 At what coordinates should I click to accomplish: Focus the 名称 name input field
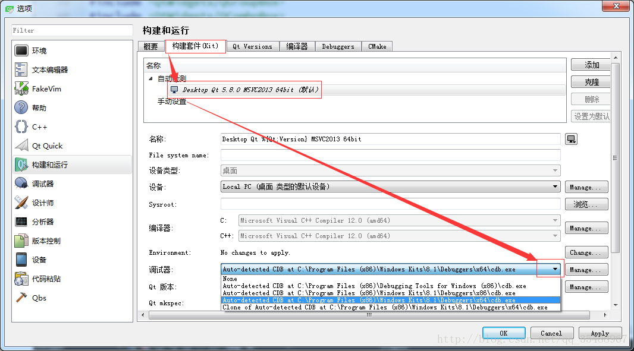click(391, 139)
